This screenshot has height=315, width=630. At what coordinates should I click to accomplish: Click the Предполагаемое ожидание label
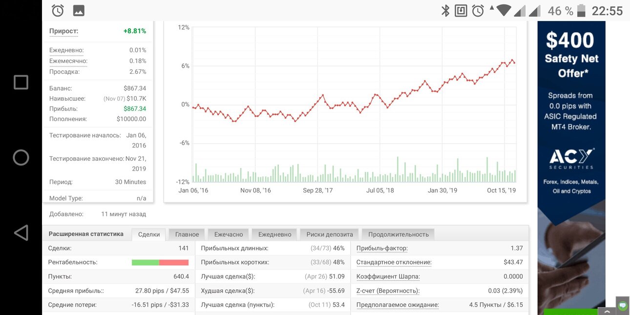pos(398,305)
